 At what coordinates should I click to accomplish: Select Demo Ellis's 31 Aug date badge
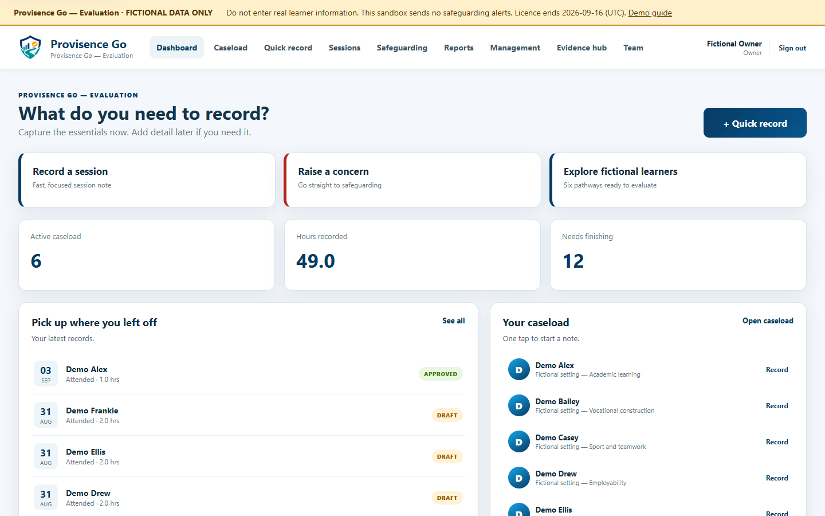click(46, 456)
